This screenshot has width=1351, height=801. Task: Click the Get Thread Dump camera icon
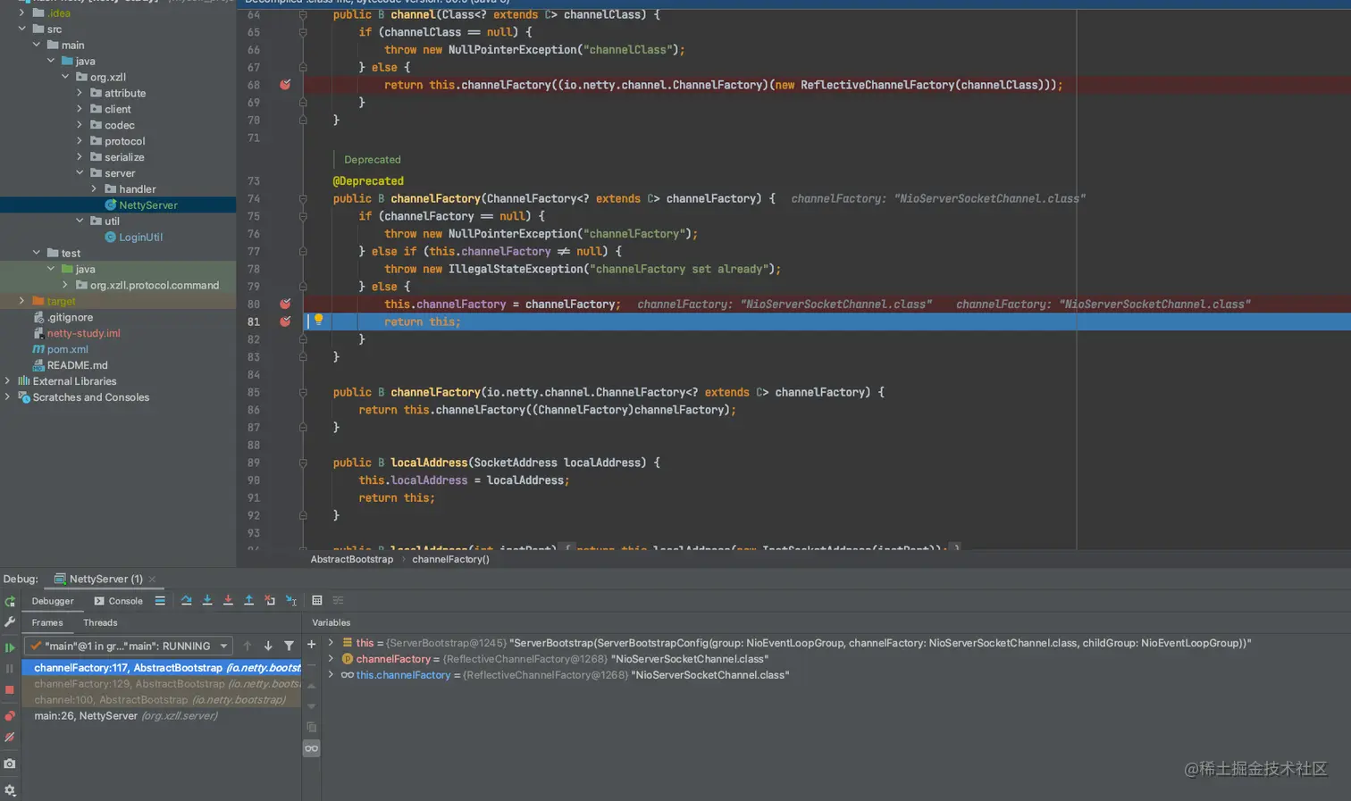10,763
